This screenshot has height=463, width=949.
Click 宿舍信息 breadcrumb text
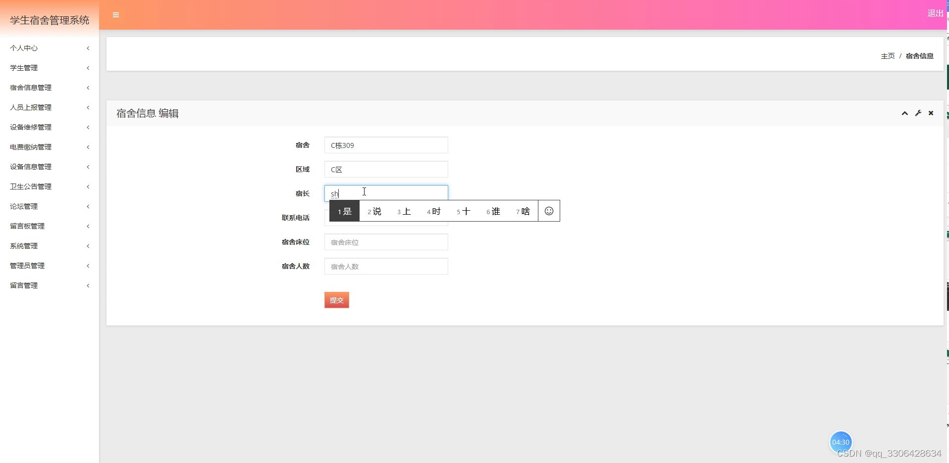click(x=920, y=56)
